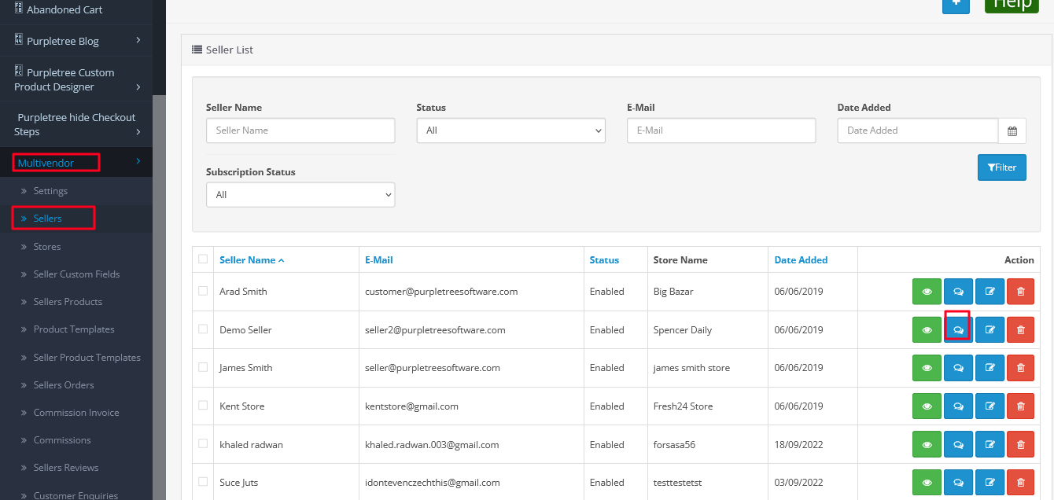The height and width of the screenshot is (500, 1054).
Task: Open the Subscription Status dropdown
Action: point(300,195)
